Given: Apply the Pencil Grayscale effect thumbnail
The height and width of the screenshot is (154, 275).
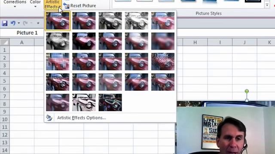Looking at the screenshot, I should [110, 21].
